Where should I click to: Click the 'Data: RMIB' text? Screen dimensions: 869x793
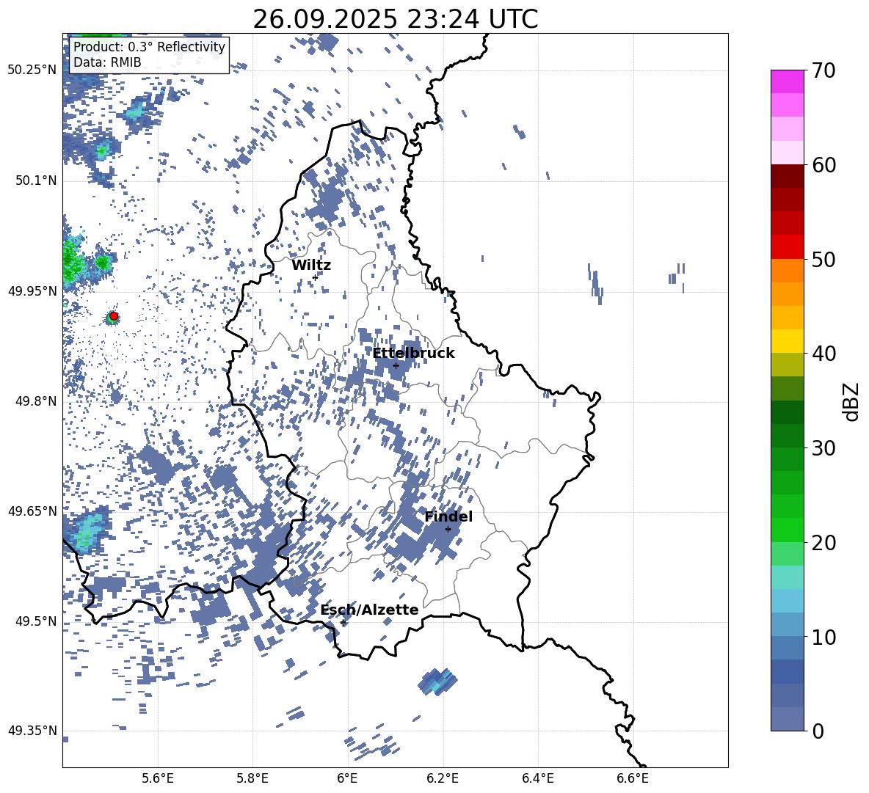(107, 62)
